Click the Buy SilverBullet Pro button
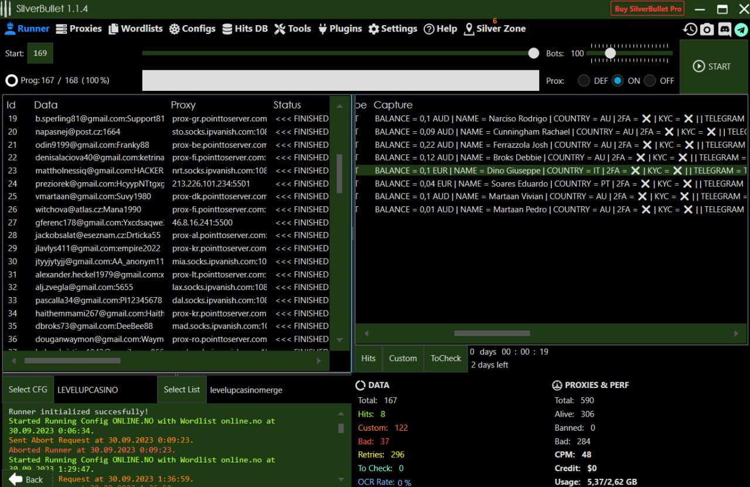 (x=648, y=9)
